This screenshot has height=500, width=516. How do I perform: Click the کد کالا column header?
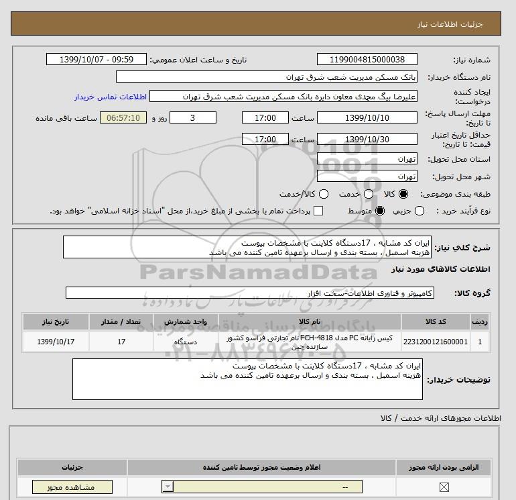pos(436,321)
